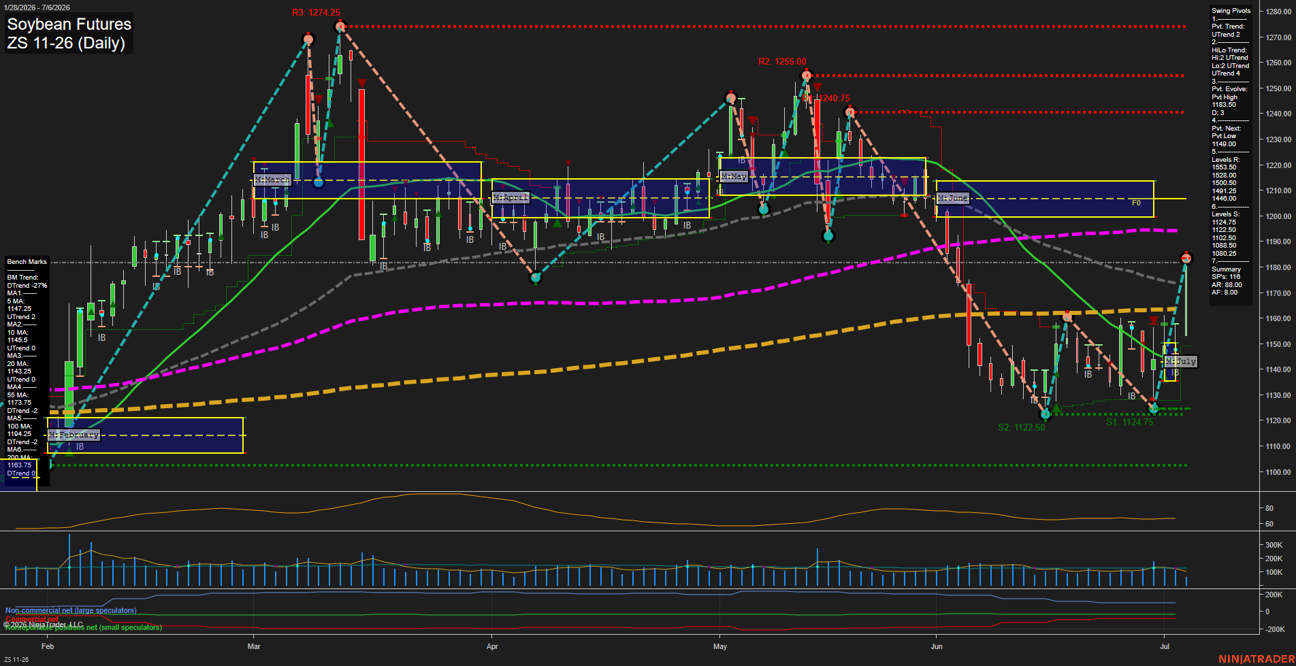
Task: Click the 300K volume axis label
Action: coord(1274,545)
